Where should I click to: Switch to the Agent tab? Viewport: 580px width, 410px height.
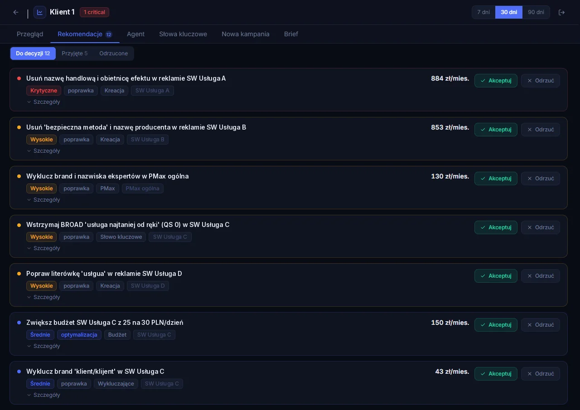135,34
